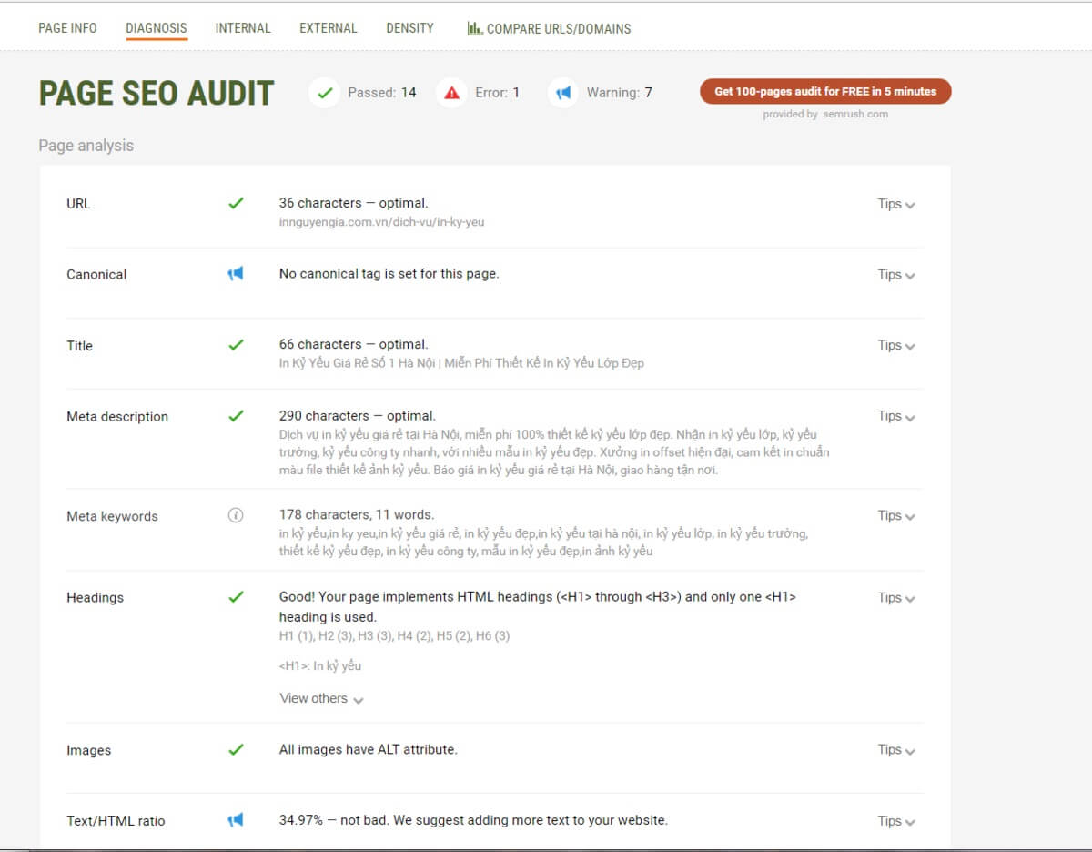Open the semrush.com provider link
The width and height of the screenshot is (1092, 852).
coord(854,115)
